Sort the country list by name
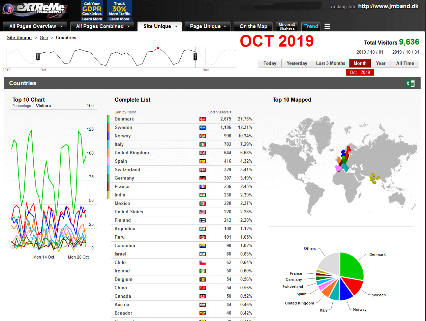426x321 pixels. (125, 112)
